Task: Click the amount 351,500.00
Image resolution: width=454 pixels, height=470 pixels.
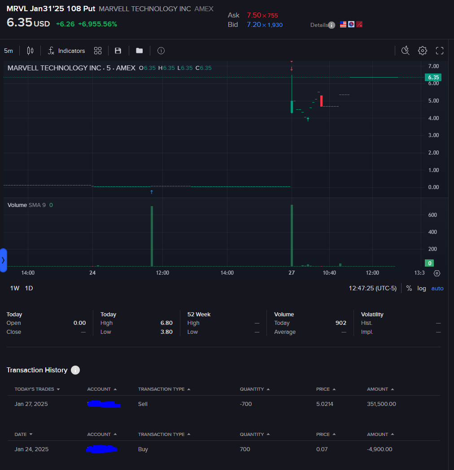Action: [x=381, y=404]
